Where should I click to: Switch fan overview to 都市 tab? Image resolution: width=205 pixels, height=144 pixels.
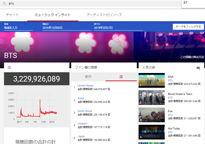pyautogui.click(x=88, y=77)
